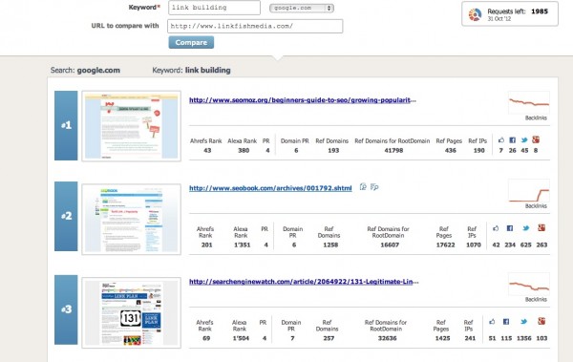Image resolution: width=573 pixels, height=362 pixels.
Task: Click the #2 rank badge
Action: click(66, 216)
